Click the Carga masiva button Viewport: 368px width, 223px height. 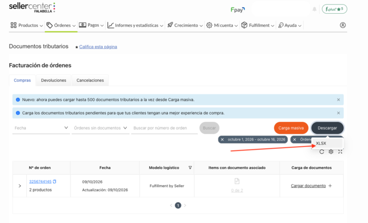(x=291, y=128)
